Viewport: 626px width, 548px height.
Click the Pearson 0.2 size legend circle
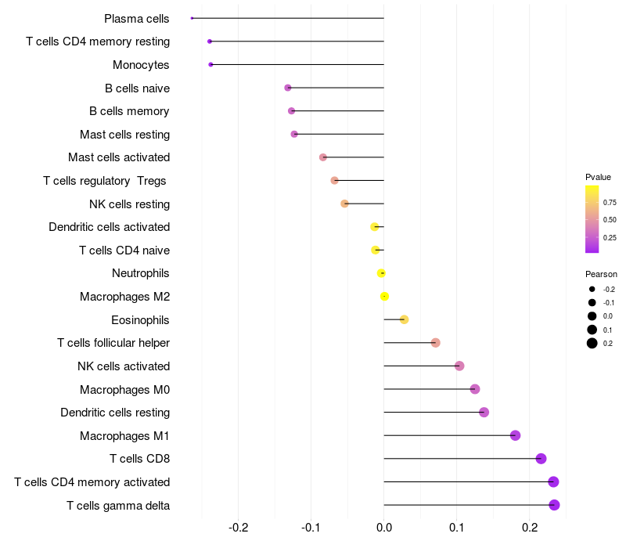592,343
